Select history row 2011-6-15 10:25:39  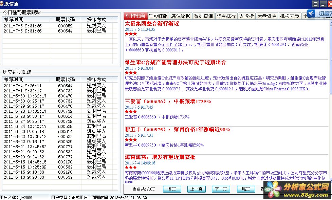click(60, 167)
